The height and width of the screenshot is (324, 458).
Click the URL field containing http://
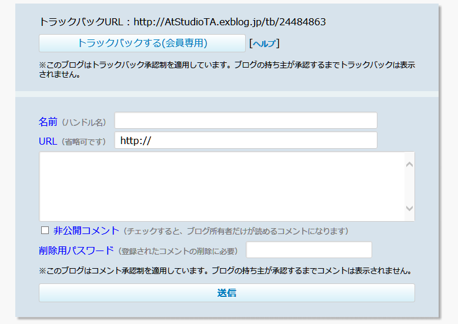[246, 140]
